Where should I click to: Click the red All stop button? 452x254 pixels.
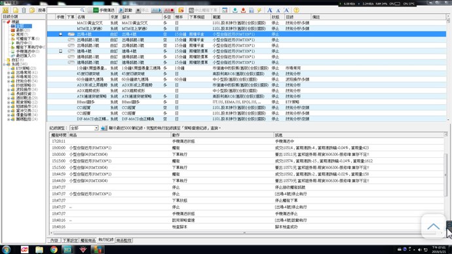coord(169,10)
